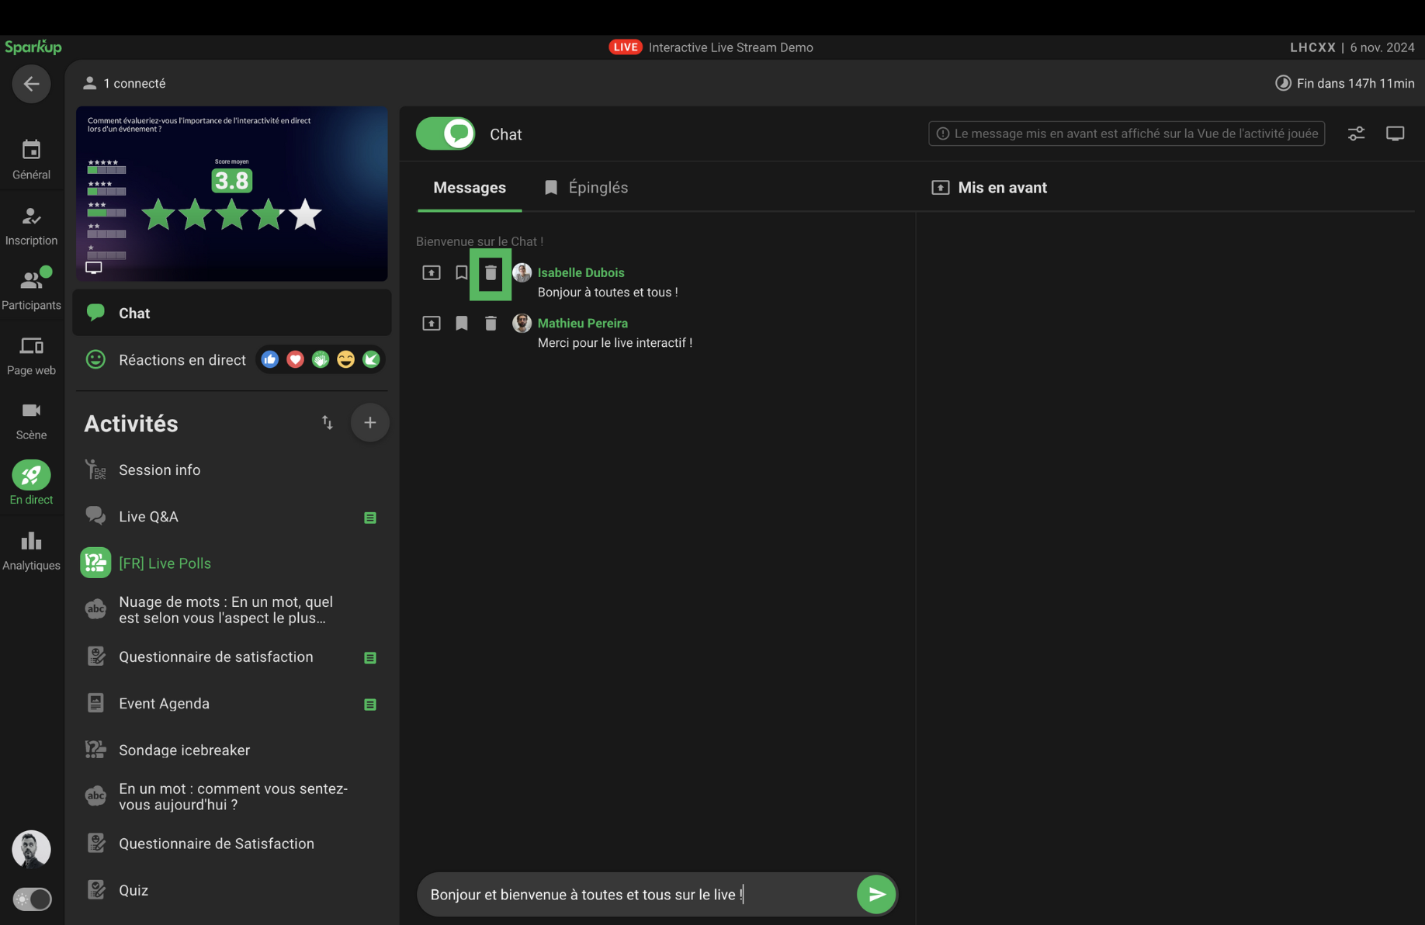Screen dimensions: 1425x925
Task: Pin Mathieu Pereira's message with bookmark icon
Action: [x=462, y=324]
